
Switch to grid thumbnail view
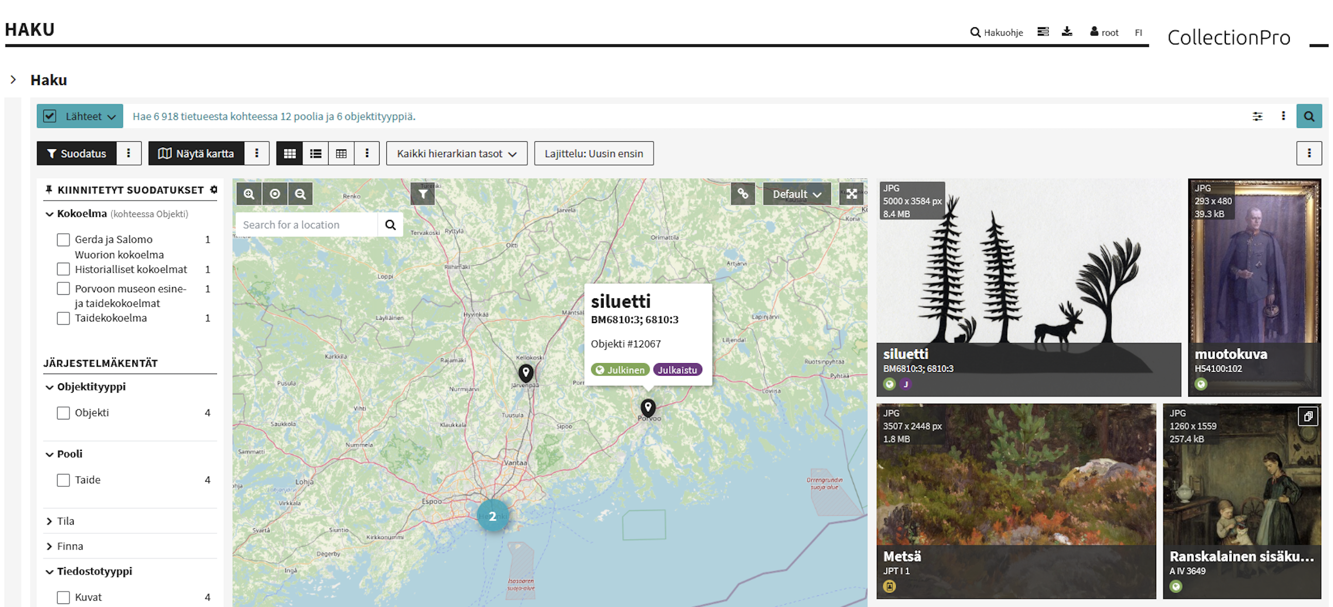pos(290,153)
